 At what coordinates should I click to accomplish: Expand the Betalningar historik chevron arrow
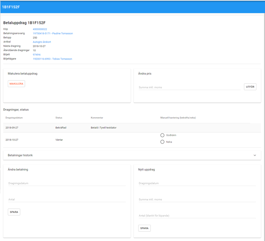click(x=255, y=155)
